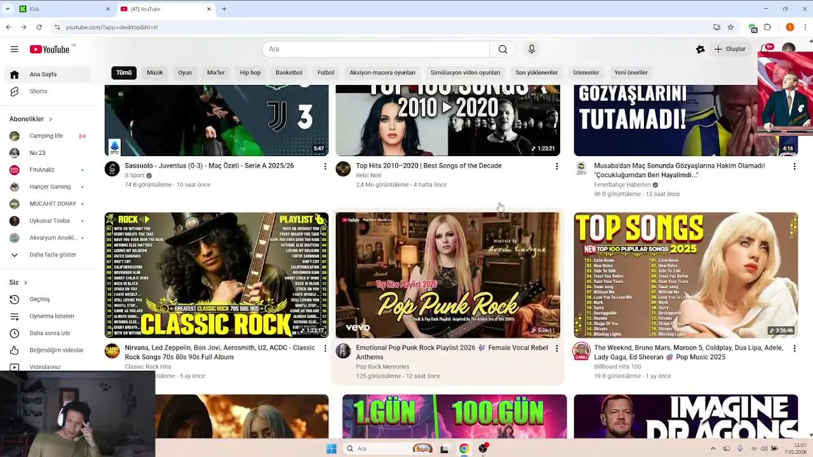Open Top Hits 2010–2020 video title
The image size is (813, 457).
[429, 166]
